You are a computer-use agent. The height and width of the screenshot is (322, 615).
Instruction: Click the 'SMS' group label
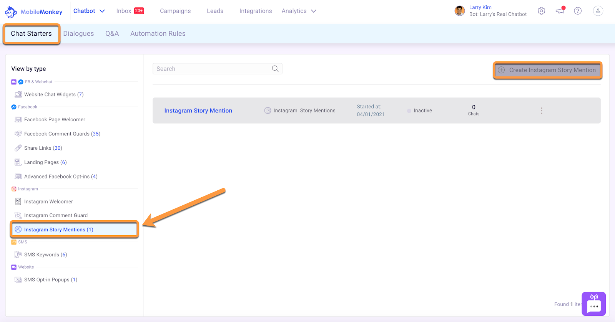tap(23, 242)
